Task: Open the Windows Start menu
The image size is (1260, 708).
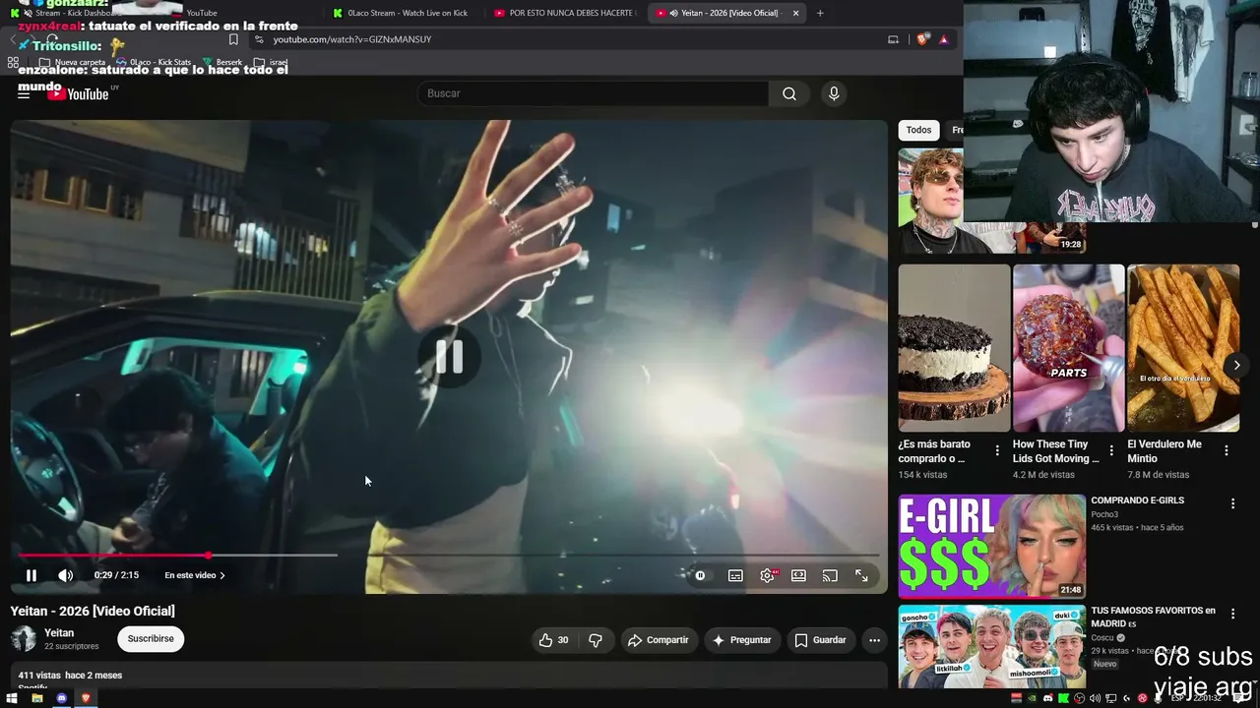Action: (x=12, y=698)
